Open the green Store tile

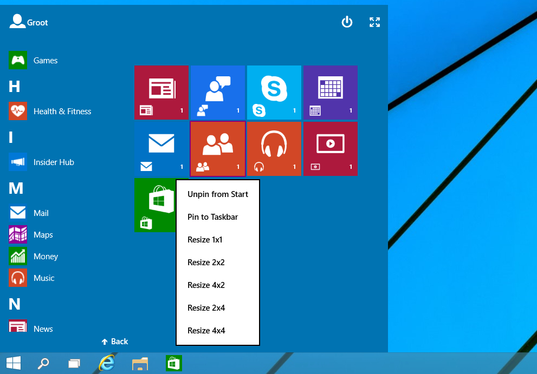[155, 205]
